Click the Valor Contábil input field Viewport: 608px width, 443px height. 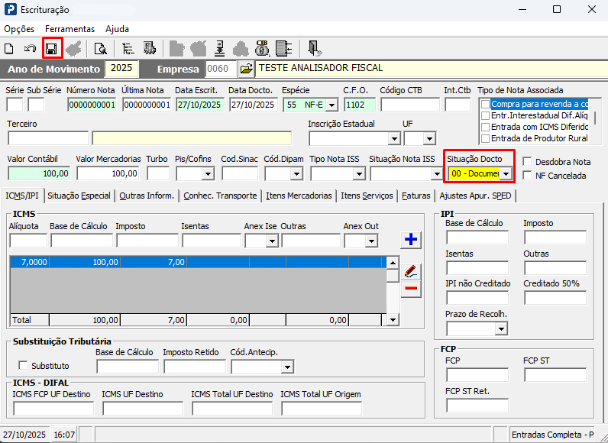click(38, 173)
